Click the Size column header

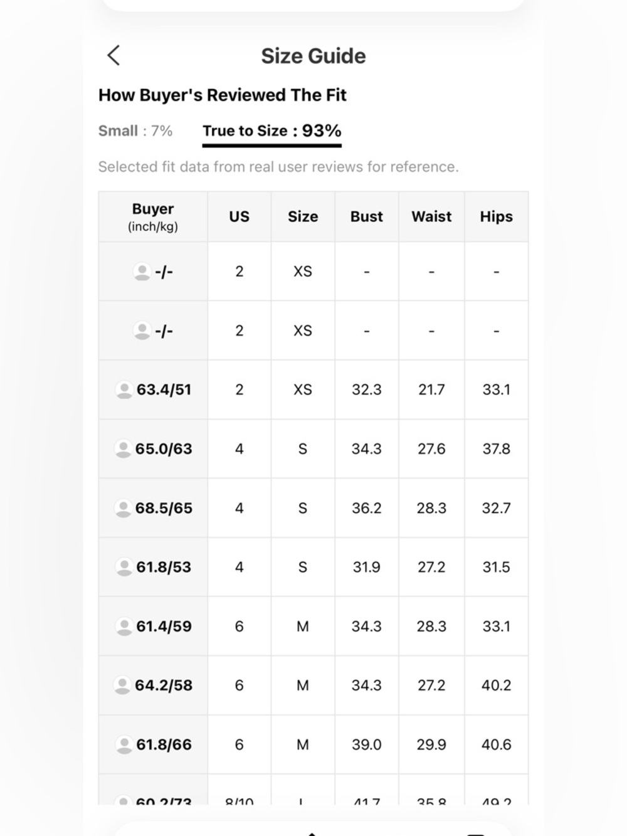point(303,216)
